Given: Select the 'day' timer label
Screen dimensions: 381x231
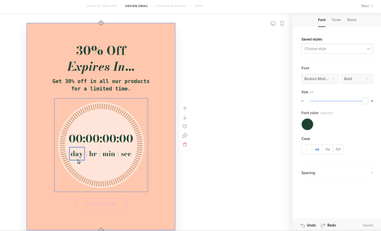Looking at the screenshot, I should [x=77, y=154].
